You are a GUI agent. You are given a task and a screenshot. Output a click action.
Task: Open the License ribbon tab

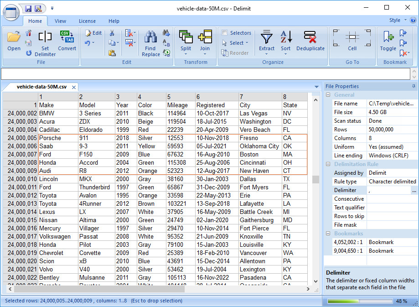point(87,21)
